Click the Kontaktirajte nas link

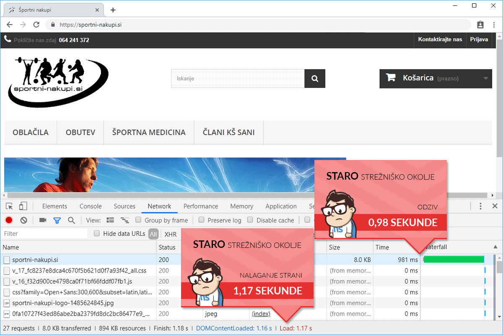tap(440, 40)
